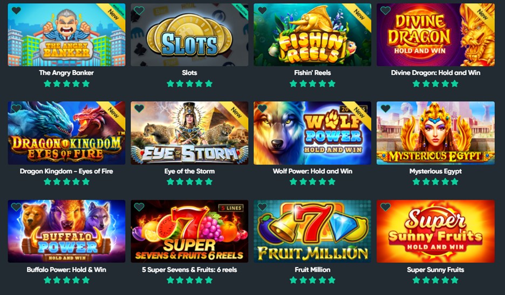
Task: Rate Slots with fifth star
Action: (x=209, y=83)
